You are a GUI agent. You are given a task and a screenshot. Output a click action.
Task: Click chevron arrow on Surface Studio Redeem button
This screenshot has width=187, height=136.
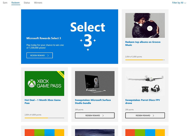pyautogui.click(x=103, y=116)
